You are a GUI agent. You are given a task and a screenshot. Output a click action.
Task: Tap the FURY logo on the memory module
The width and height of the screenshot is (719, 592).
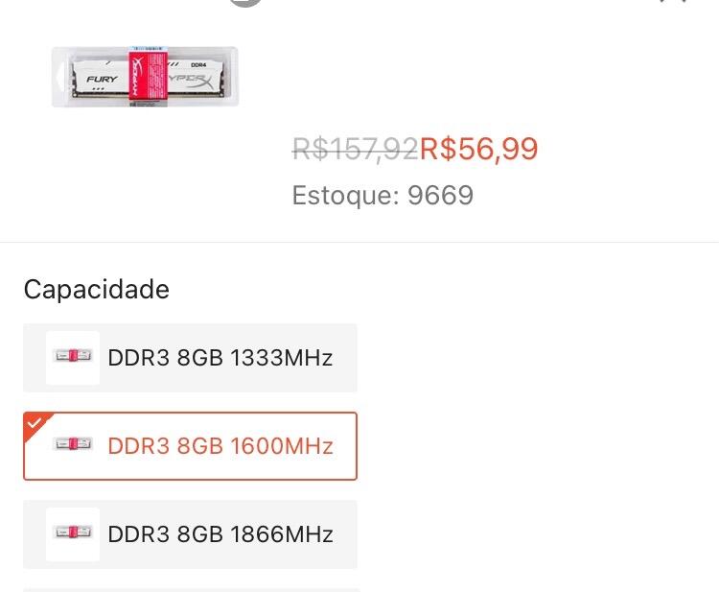pyautogui.click(x=102, y=79)
